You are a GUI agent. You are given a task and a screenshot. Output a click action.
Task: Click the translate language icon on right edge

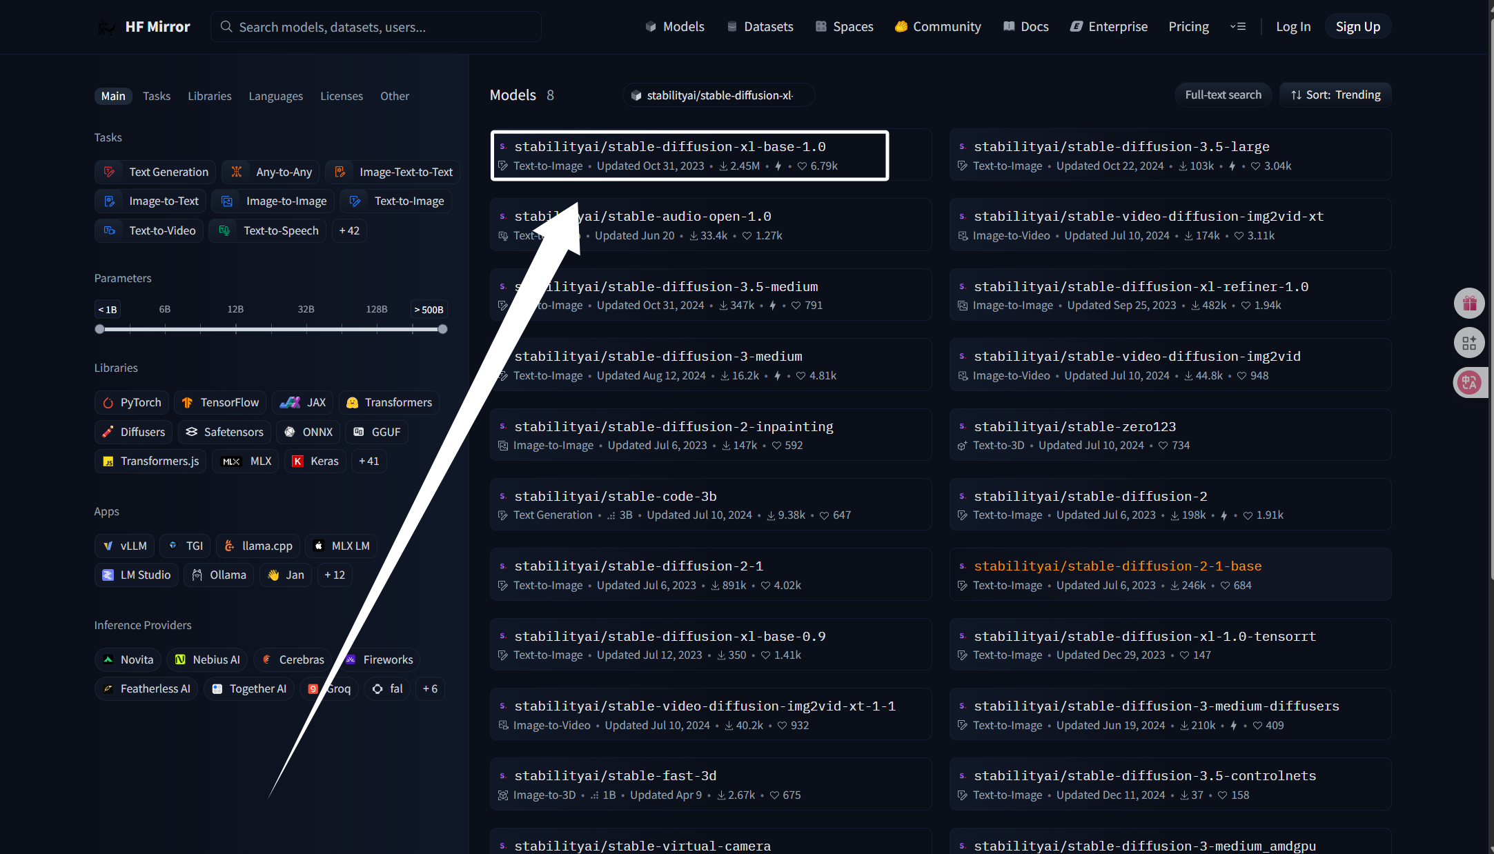[x=1469, y=382]
